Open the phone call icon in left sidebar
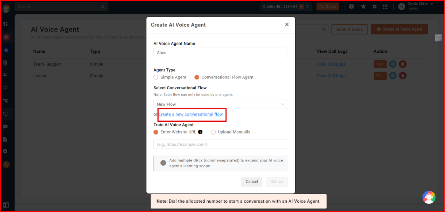The image size is (445, 212). point(6,114)
